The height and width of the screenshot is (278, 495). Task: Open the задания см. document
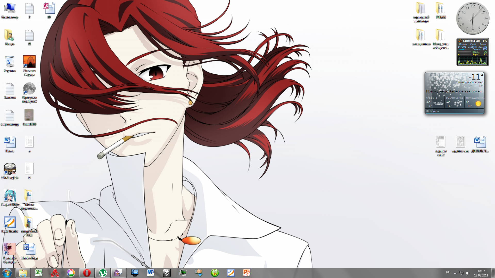point(460,144)
